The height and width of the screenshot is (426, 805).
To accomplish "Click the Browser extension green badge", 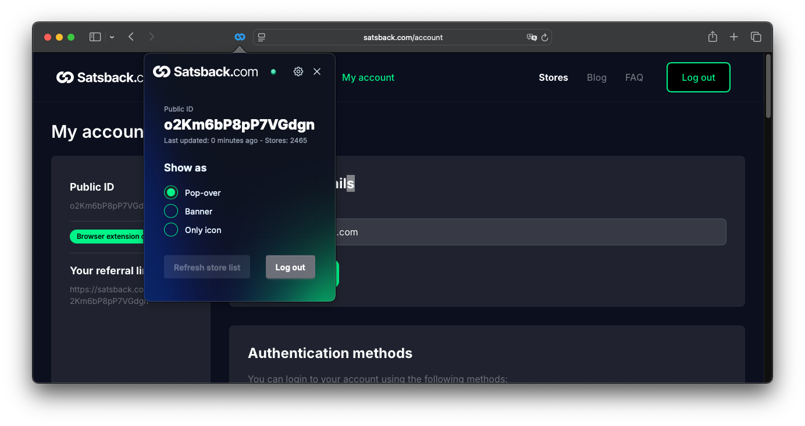I will 107,237.
